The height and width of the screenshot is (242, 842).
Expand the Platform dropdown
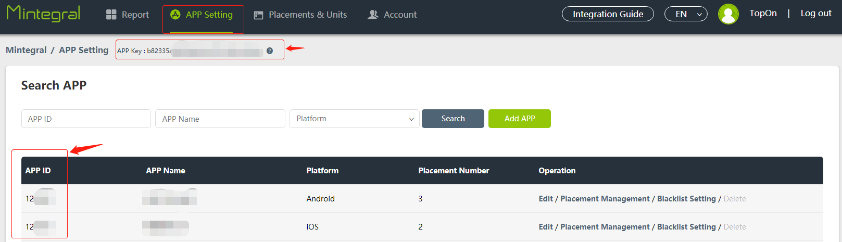click(354, 119)
